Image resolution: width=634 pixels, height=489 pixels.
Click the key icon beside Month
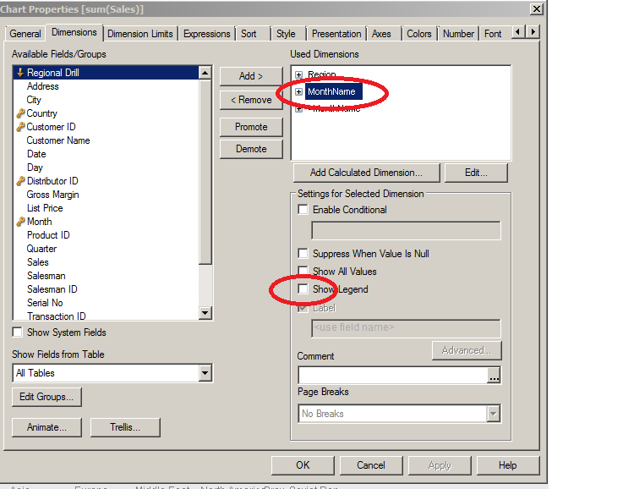(x=20, y=222)
